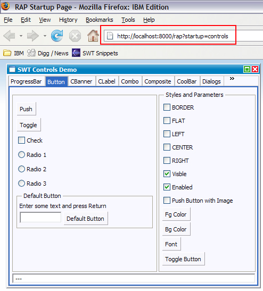The image size is (263, 291).
Task: Open the IBM bookmarks folder
Action: tap(13, 53)
